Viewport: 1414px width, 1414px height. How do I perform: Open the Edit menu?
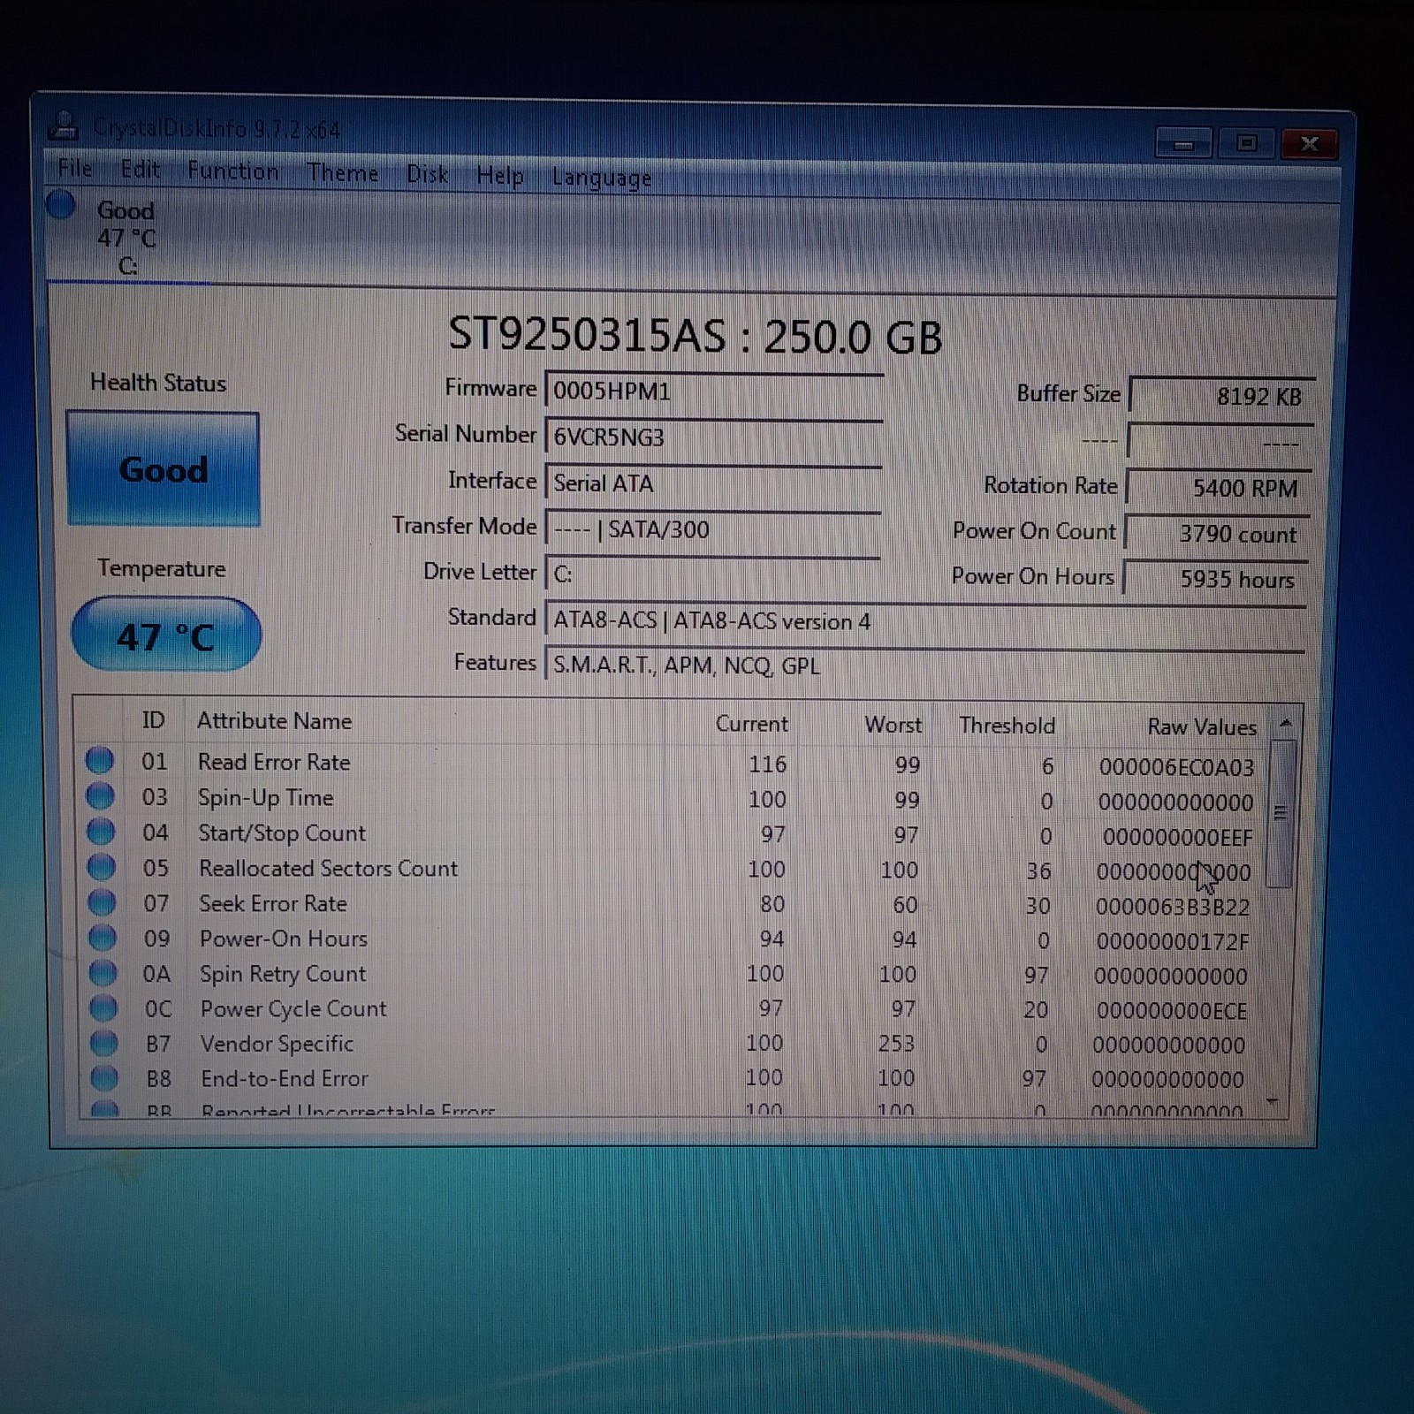(x=140, y=169)
